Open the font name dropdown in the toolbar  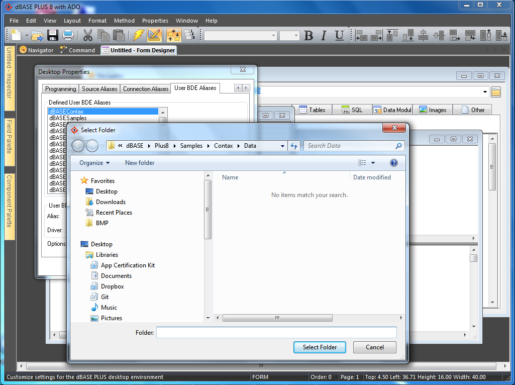pyautogui.click(x=273, y=36)
